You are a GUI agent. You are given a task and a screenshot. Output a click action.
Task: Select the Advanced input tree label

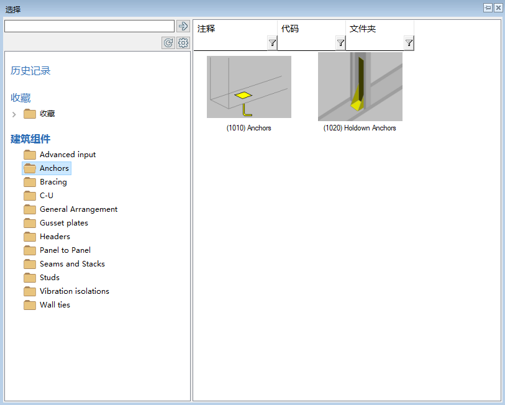pyautogui.click(x=68, y=155)
